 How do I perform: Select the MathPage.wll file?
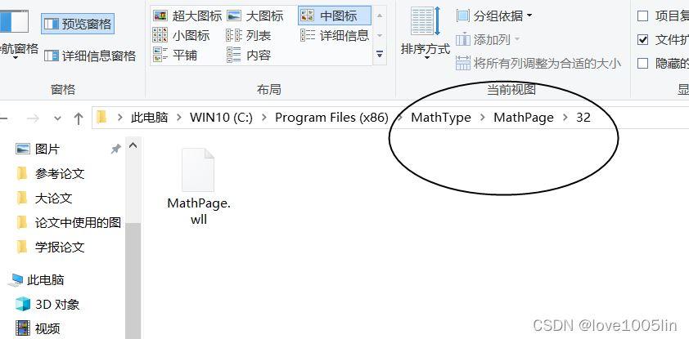pos(199,187)
